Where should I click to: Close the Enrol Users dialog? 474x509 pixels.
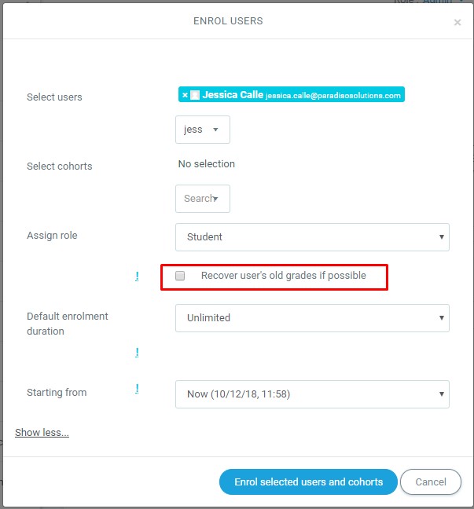(457, 23)
